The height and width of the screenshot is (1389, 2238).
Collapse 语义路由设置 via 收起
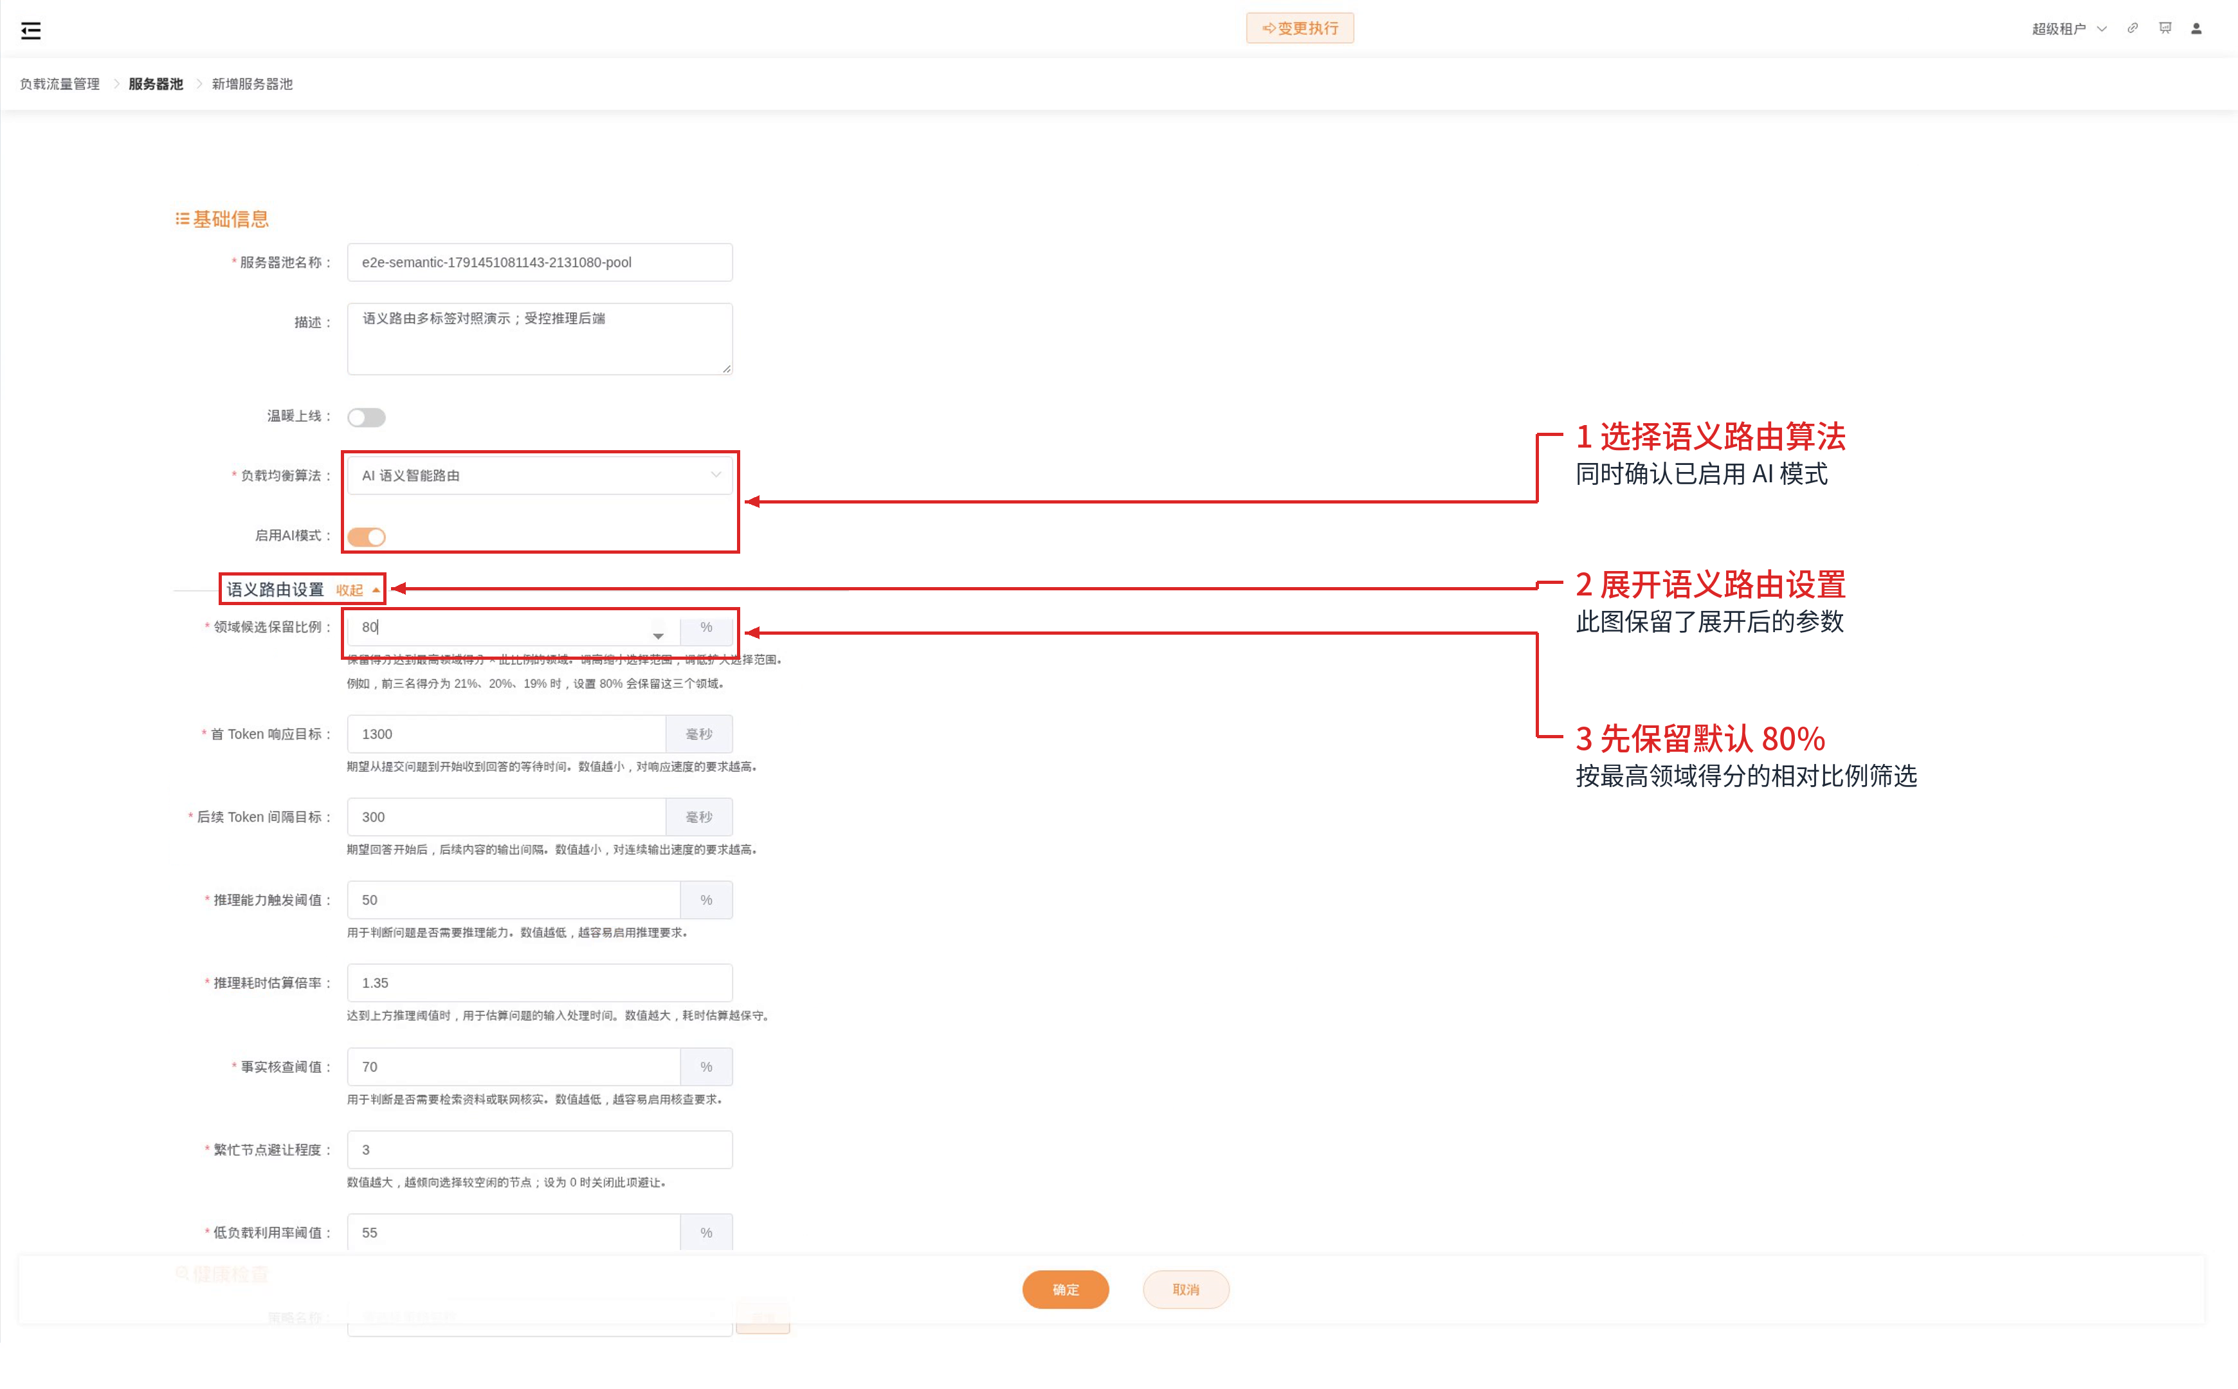358,590
